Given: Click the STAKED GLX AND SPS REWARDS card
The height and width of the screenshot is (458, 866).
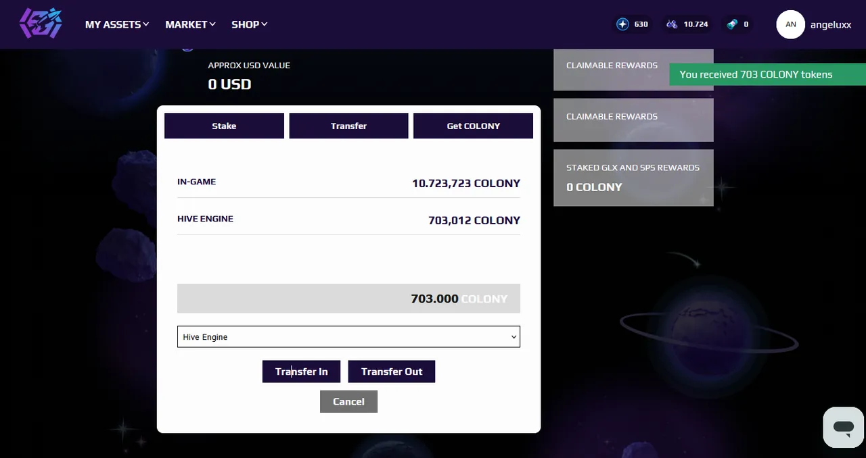Looking at the screenshot, I should pyautogui.click(x=633, y=178).
